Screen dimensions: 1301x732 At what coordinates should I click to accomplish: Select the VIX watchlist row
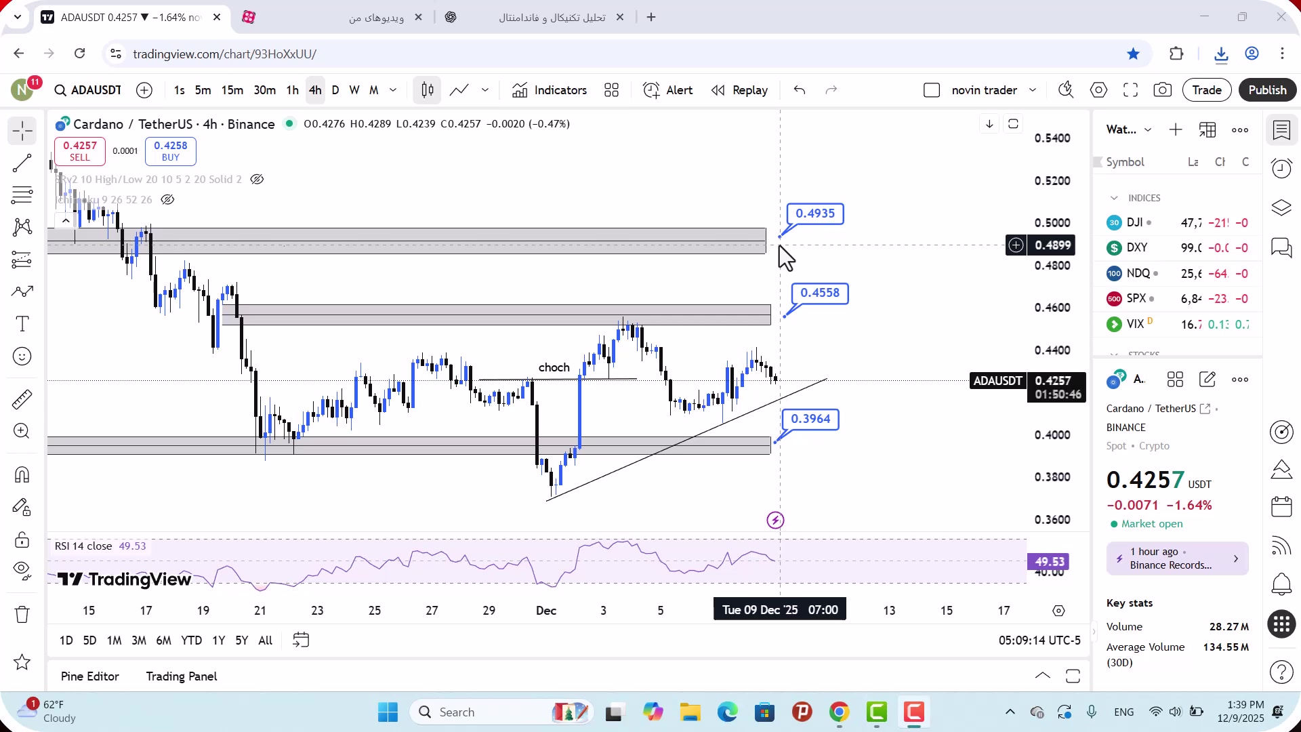coord(1178,324)
